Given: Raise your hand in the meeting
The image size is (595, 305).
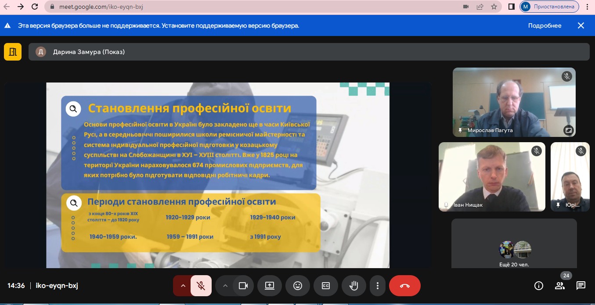Looking at the screenshot, I should pos(353,286).
